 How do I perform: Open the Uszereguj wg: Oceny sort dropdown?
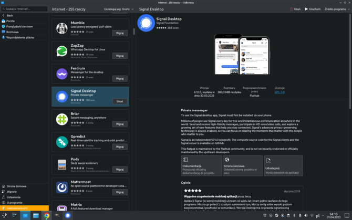[x=119, y=9]
